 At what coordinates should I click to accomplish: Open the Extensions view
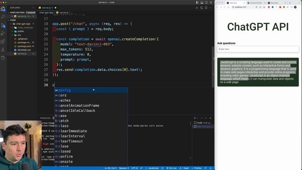coord(3,42)
